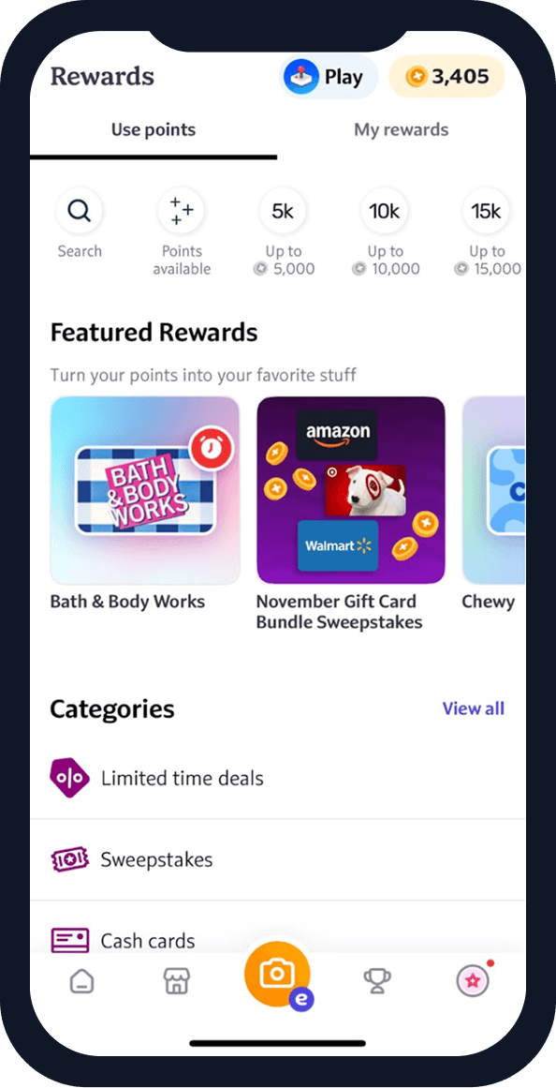Open the star rewards icon in bottom bar

pyautogui.click(x=473, y=981)
